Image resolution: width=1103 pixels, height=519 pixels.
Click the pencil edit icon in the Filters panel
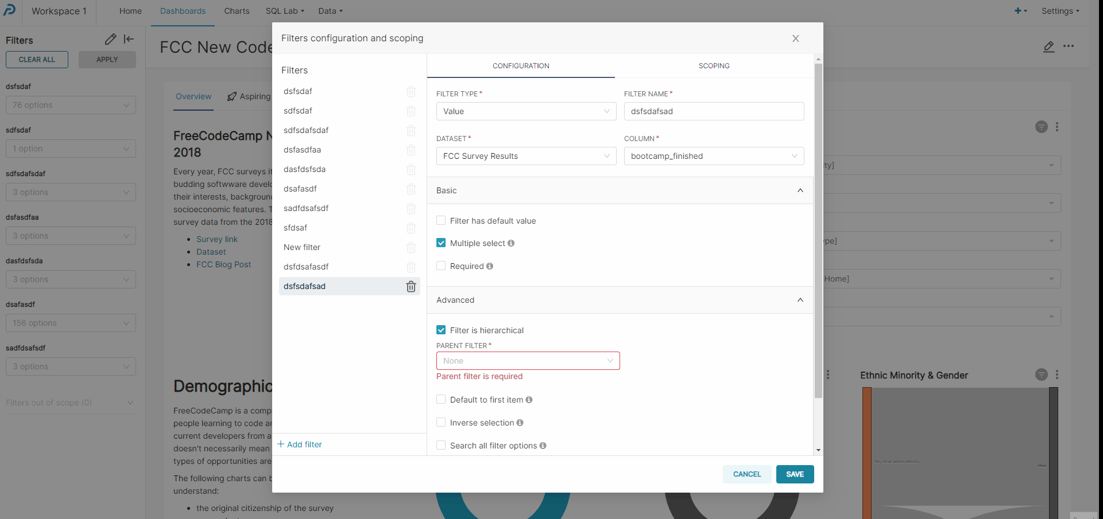click(x=111, y=39)
